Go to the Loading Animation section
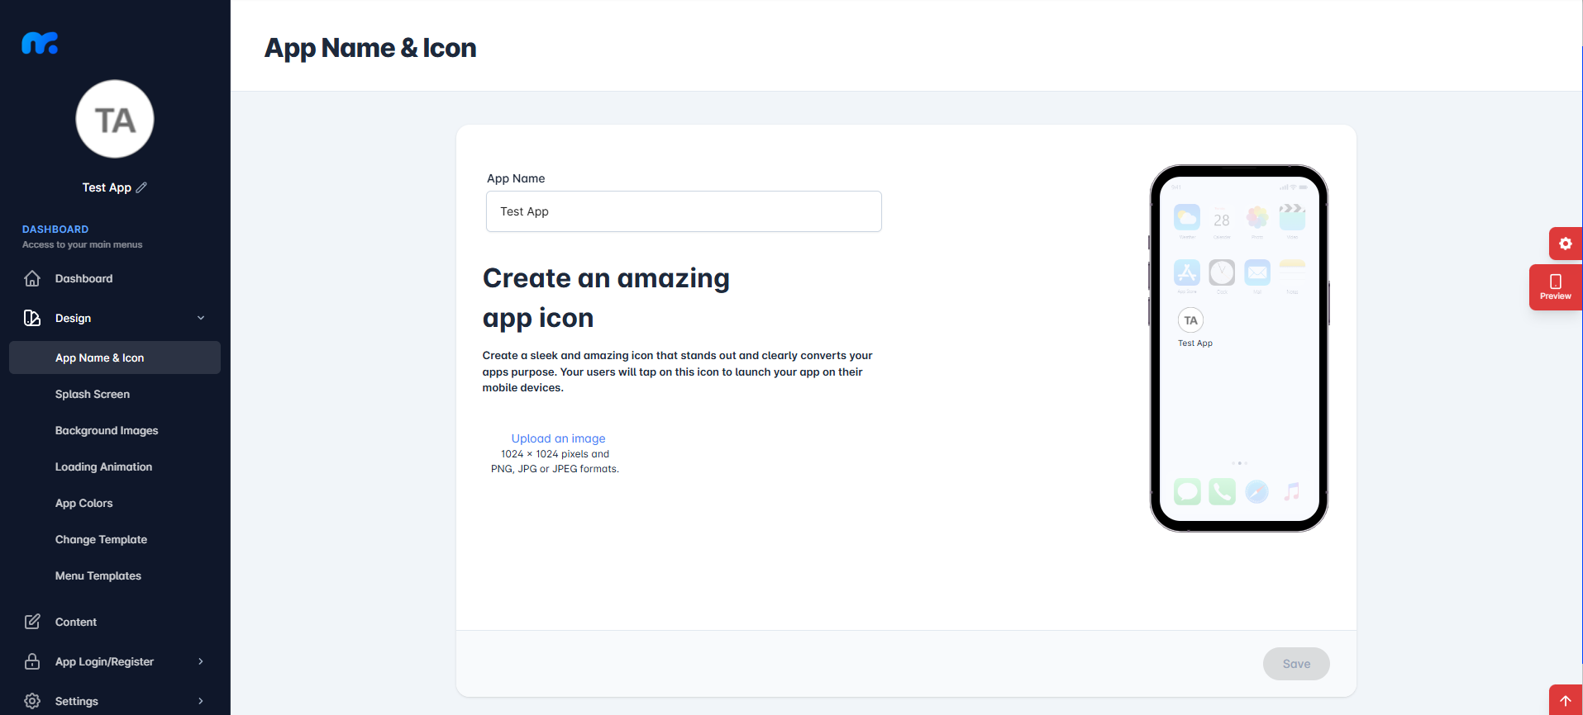 coord(103,466)
